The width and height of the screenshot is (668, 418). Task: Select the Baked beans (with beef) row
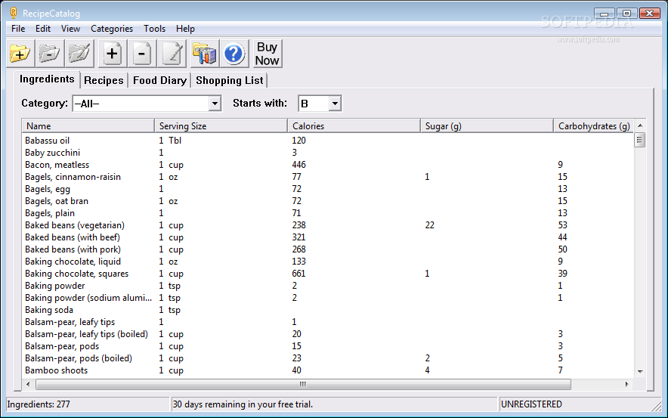tap(328, 237)
